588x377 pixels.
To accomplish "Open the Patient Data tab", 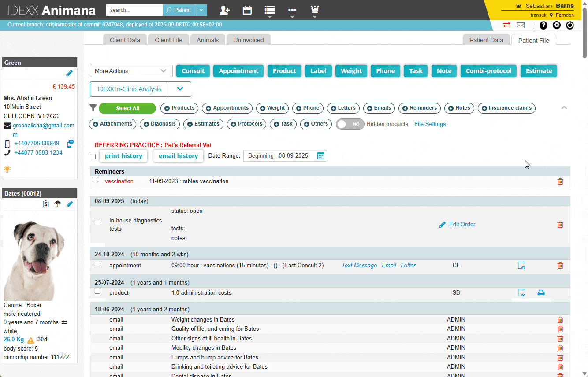I will point(486,40).
